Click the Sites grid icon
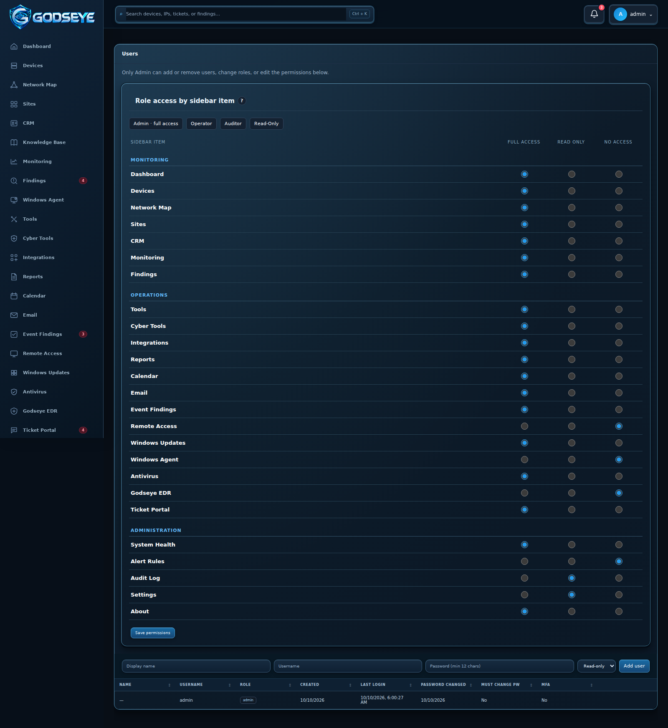This screenshot has width=668, height=728. point(14,104)
